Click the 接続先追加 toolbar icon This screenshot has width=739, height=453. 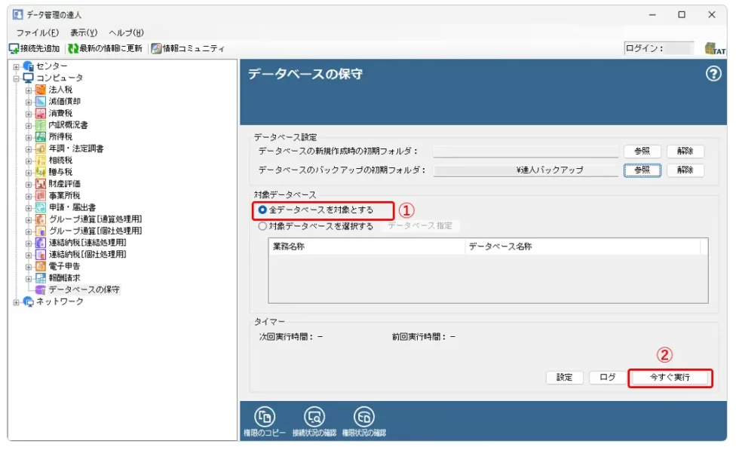(14, 48)
